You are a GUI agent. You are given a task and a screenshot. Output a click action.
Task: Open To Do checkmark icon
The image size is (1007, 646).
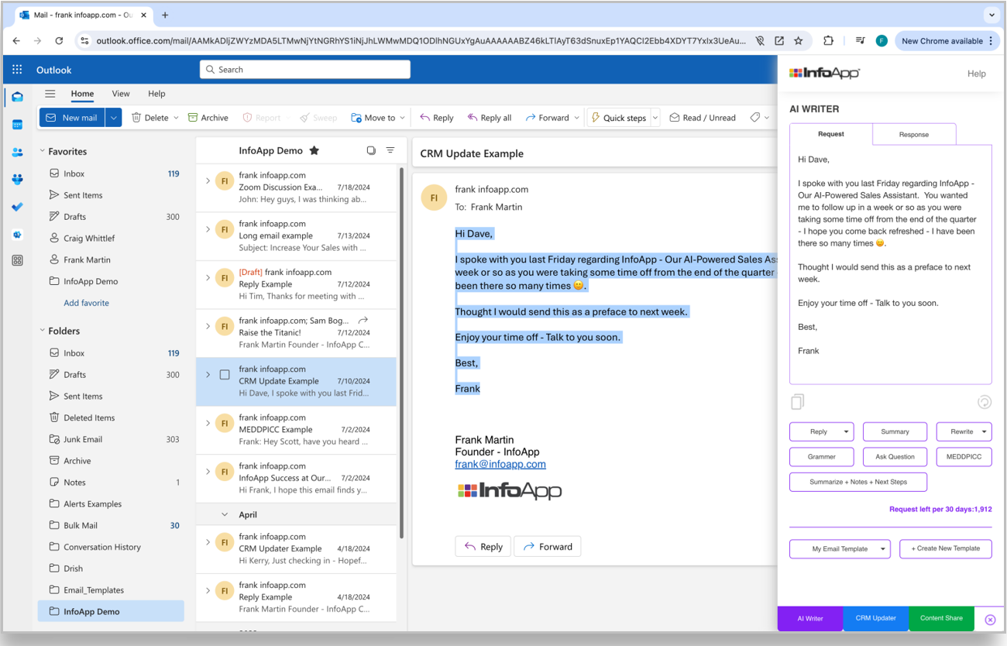point(17,207)
